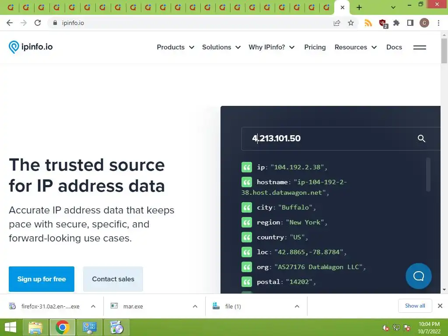The height and width of the screenshot is (336, 448).
Task: Open Pricing page
Action: 315,47
